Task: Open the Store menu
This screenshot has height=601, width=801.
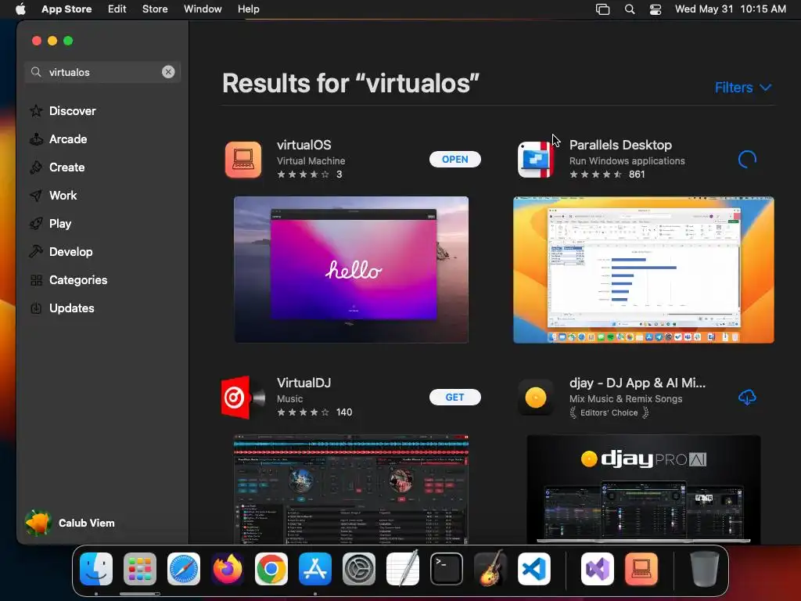Action: pyautogui.click(x=155, y=9)
